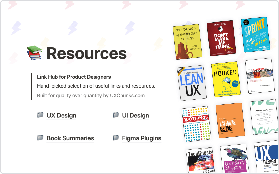279x174 pixels.
Task: Select the Lean UX book cover
Action: point(192,83)
